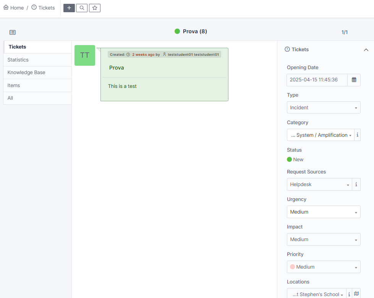
Task: Click the list view icon
Action: 13,32
